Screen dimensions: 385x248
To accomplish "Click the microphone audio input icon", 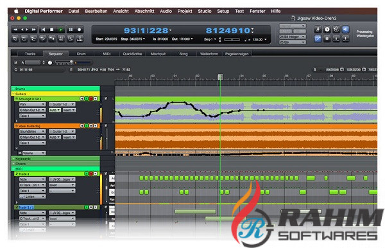I will pyautogui.click(x=318, y=30).
